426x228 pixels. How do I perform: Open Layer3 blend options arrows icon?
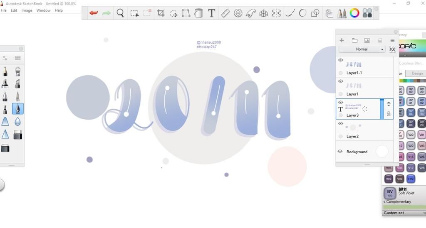(389, 104)
